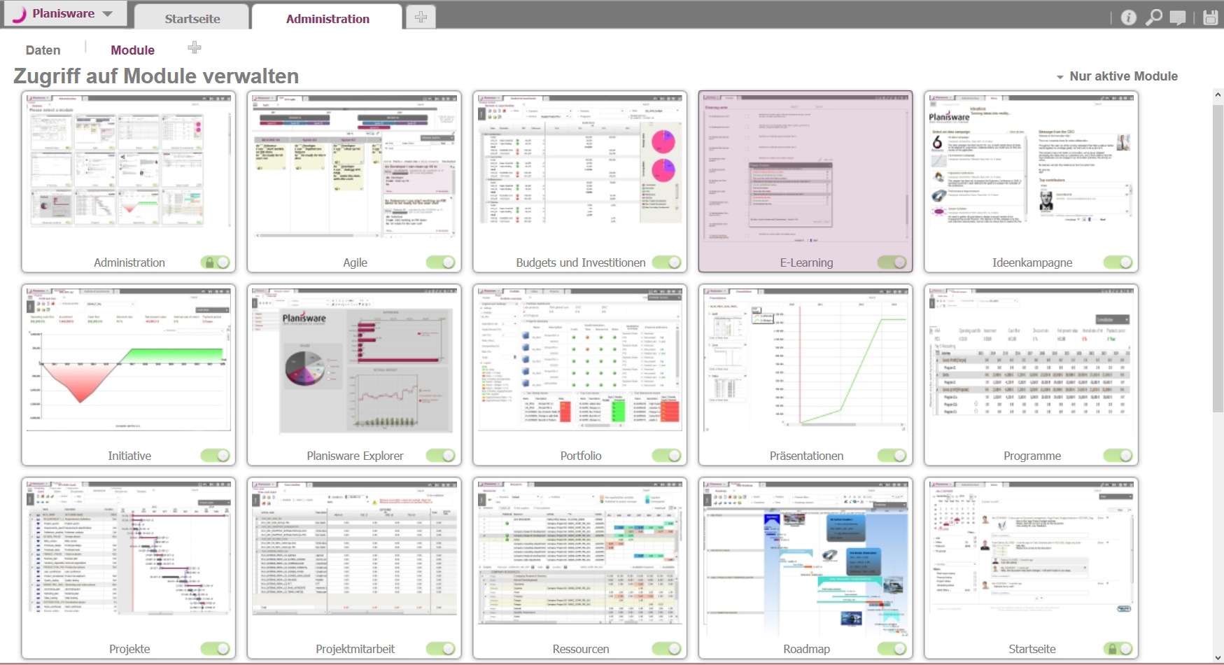Disable the Roadmap module toggle
Image resolution: width=1224 pixels, height=665 pixels.
pos(892,647)
